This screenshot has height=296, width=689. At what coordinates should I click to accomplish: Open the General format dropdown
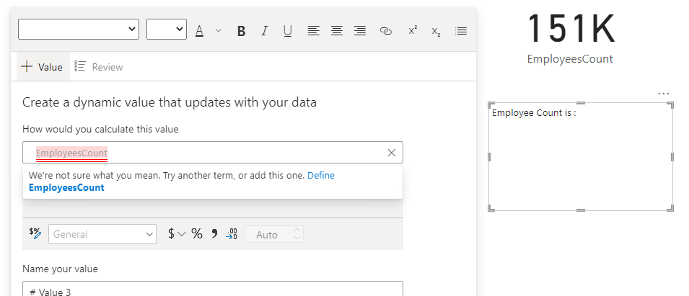point(102,234)
